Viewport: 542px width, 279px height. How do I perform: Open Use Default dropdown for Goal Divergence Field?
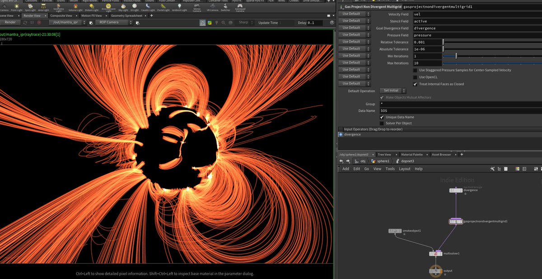coord(355,27)
